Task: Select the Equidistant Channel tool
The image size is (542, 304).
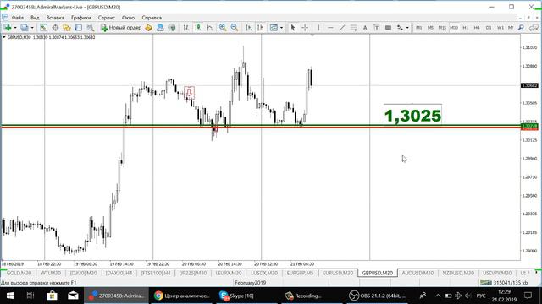Action: [353, 28]
